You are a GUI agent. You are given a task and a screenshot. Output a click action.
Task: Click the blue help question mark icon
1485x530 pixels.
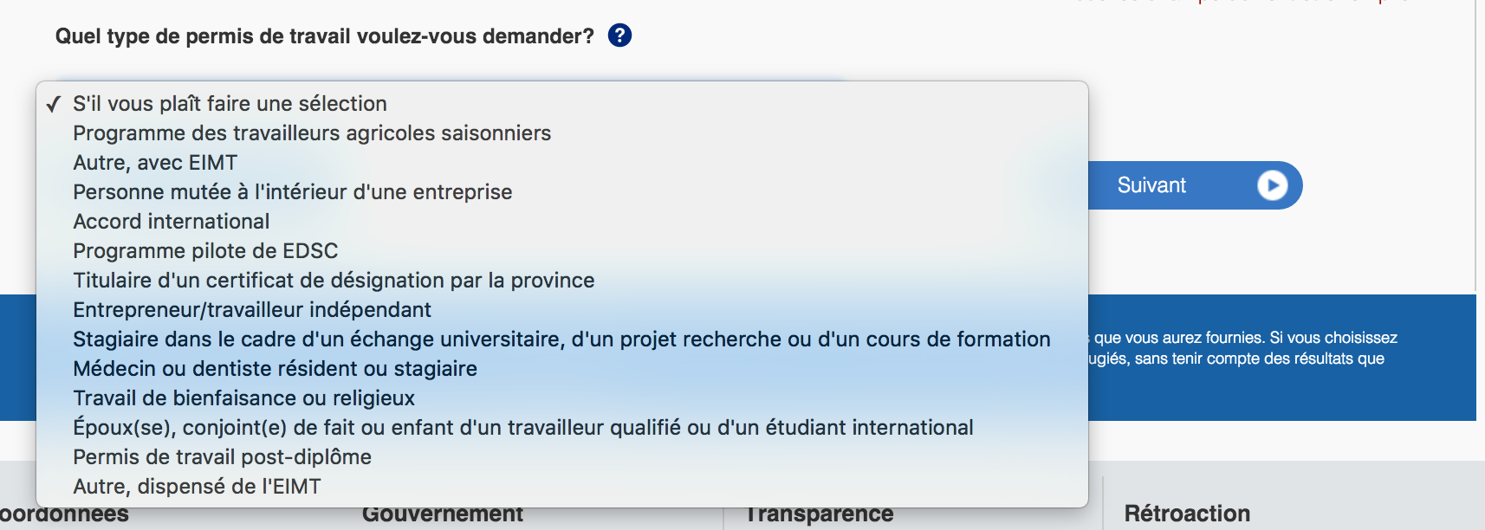click(x=619, y=36)
